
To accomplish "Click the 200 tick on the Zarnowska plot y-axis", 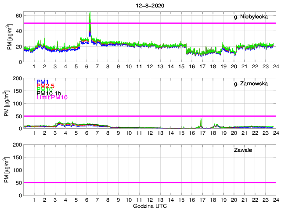I will tap(18, 78).
